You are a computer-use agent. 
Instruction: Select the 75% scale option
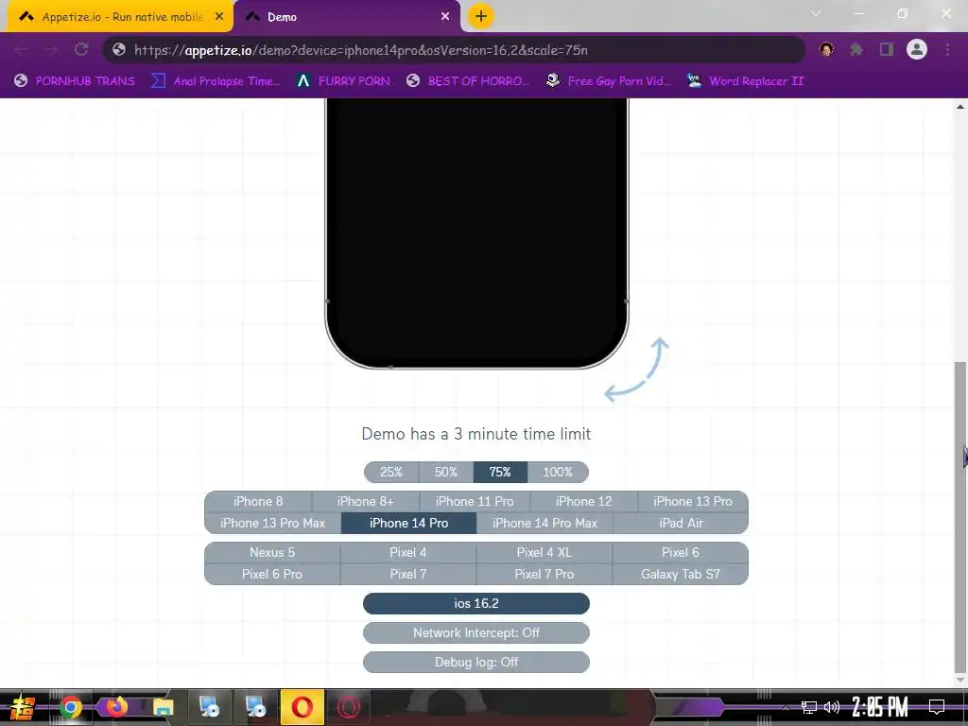tap(500, 473)
